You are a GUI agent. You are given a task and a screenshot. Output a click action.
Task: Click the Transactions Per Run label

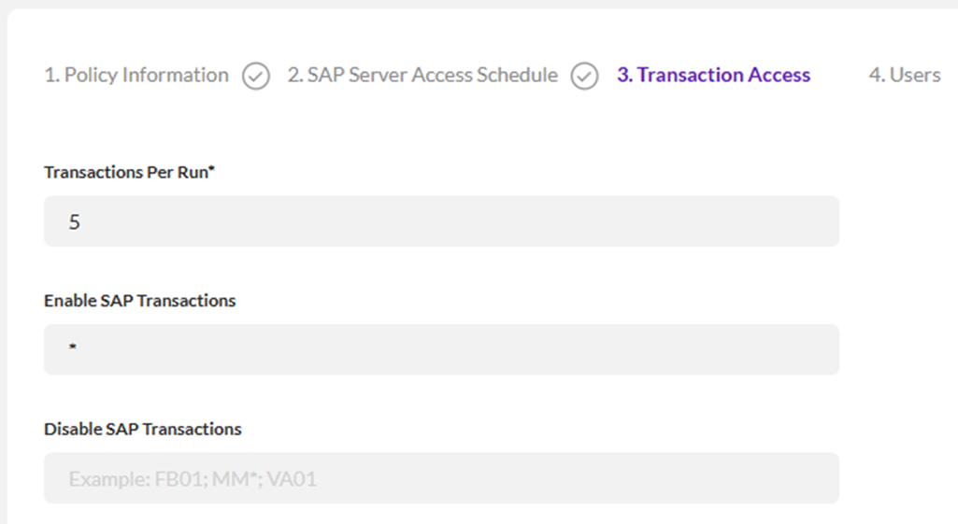pyautogui.click(x=127, y=172)
